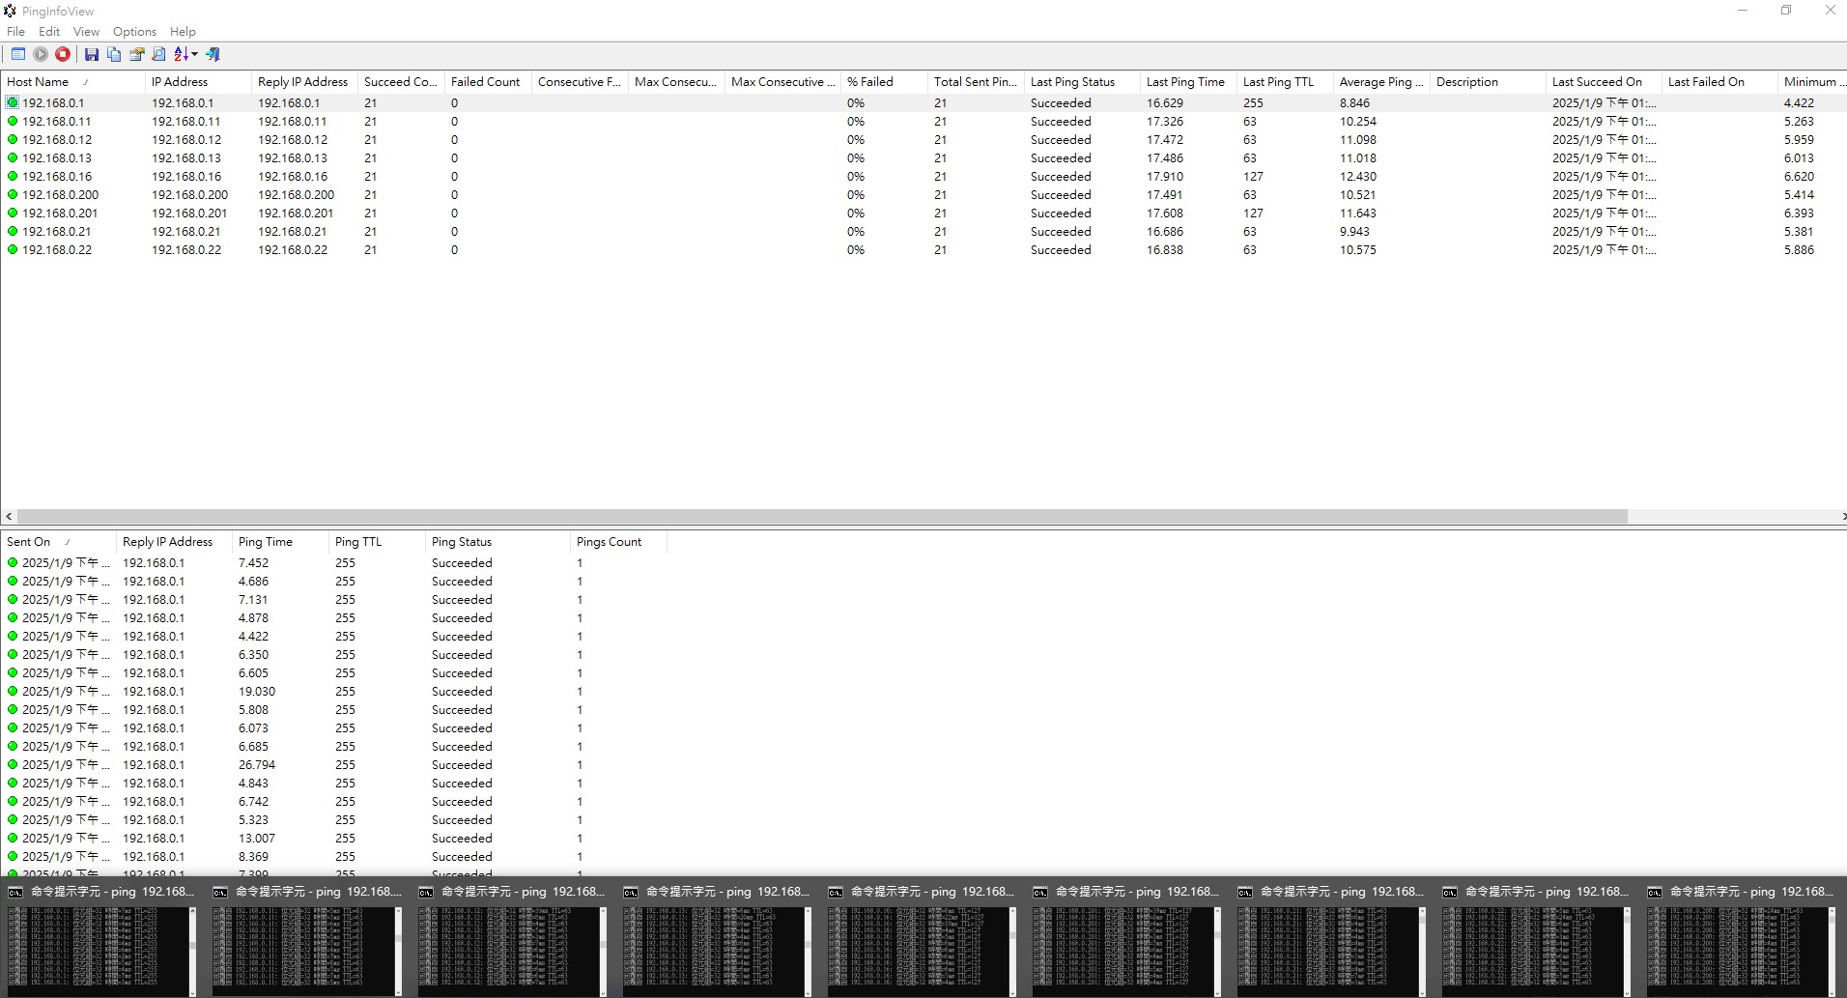Sort by Last Ping Time column header
Screen dimensions: 1847x998
pos(1184,82)
